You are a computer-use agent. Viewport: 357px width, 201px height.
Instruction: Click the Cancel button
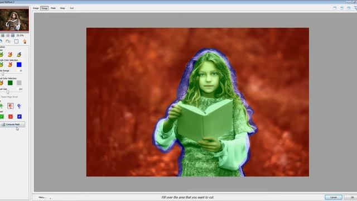point(334,197)
